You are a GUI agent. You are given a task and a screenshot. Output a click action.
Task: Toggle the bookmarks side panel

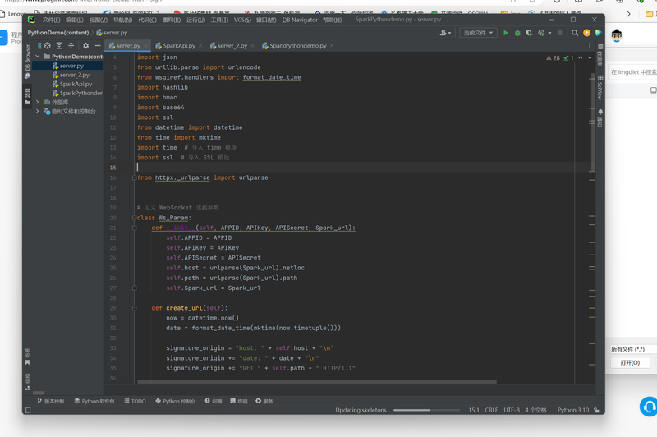click(28, 356)
